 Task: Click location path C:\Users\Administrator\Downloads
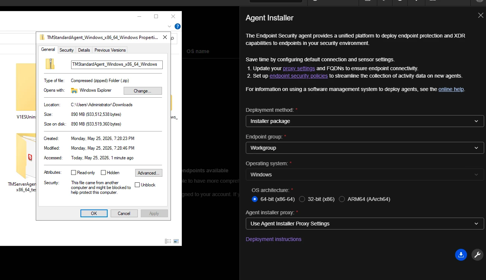point(102,105)
